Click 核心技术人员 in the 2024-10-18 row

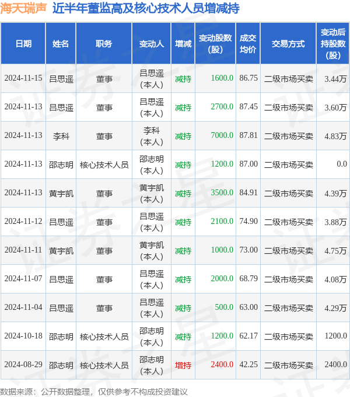[x=104, y=337]
